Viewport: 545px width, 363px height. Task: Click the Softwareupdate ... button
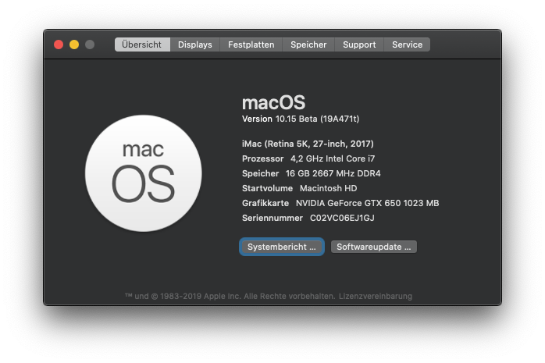[374, 247]
